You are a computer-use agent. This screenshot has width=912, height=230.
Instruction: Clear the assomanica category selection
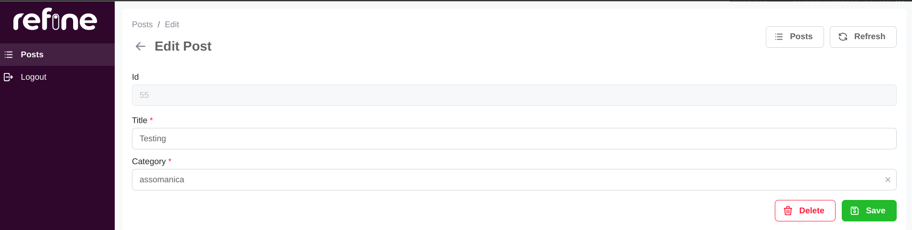point(888,180)
